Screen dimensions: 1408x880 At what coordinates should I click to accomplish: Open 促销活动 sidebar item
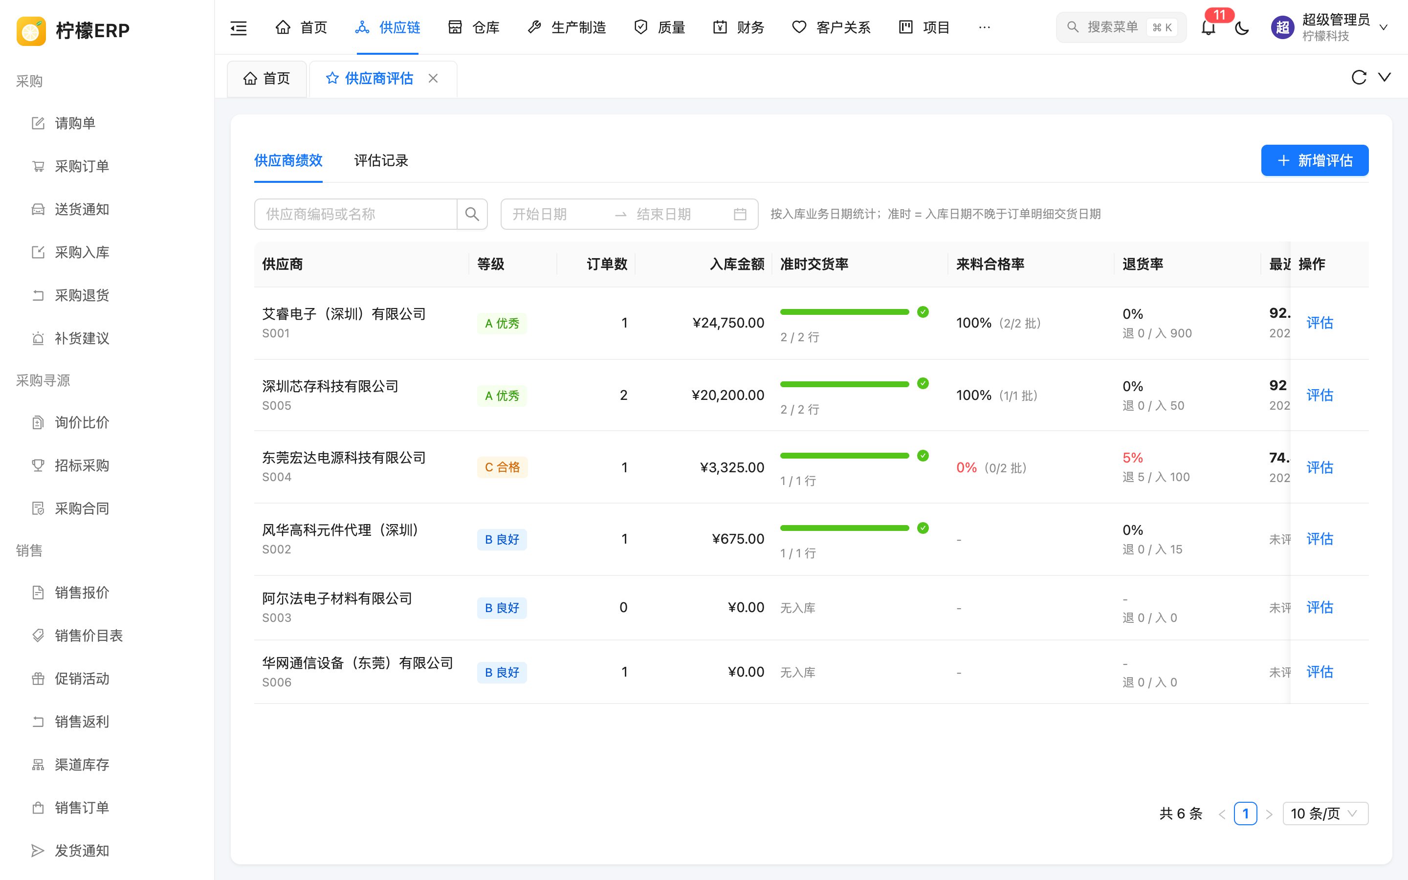point(107,679)
